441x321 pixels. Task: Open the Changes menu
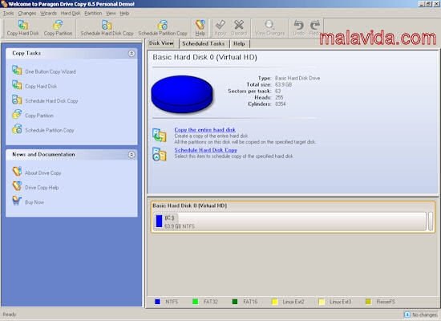[x=27, y=13]
